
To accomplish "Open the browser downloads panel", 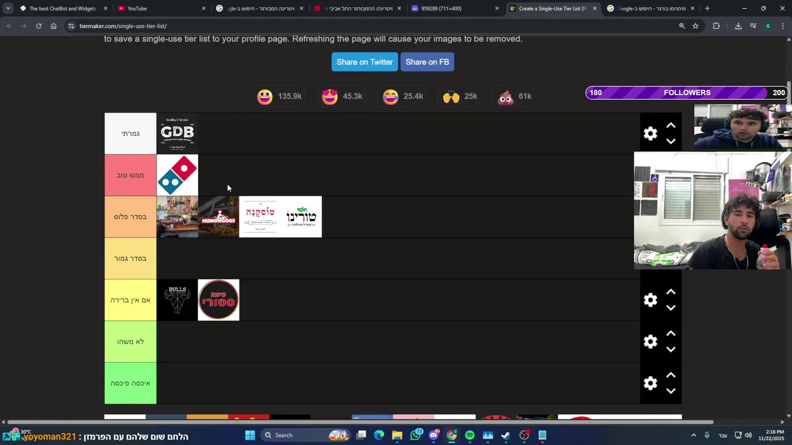I will (x=738, y=26).
